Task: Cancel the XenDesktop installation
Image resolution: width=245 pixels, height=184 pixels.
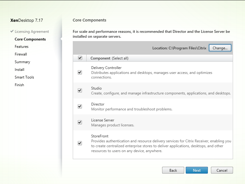Action: [222, 170]
